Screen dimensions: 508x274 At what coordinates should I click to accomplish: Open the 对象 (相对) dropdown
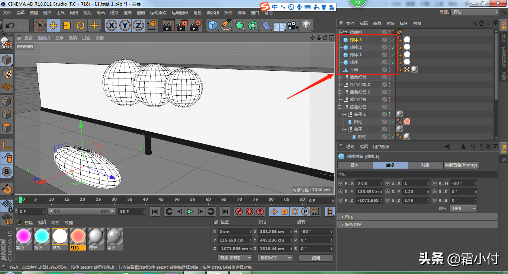(234, 258)
